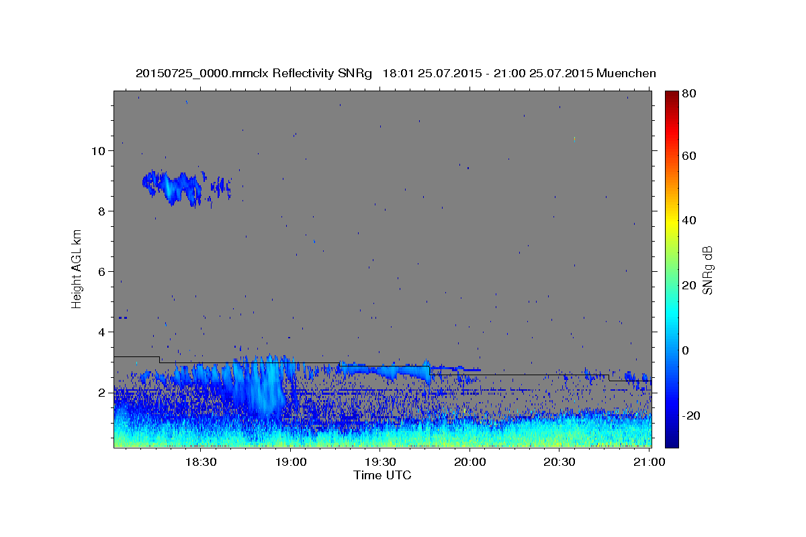Click the colorbar value 0
The image size is (806, 537).
(687, 350)
